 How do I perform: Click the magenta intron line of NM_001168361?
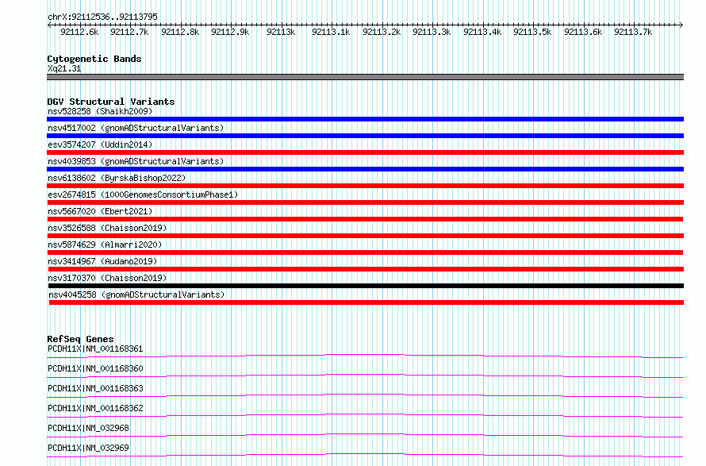(x=365, y=355)
